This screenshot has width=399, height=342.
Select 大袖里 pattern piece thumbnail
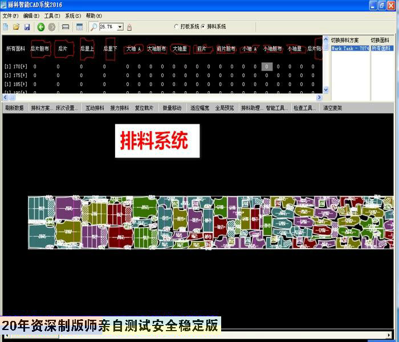[x=180, y=48]
